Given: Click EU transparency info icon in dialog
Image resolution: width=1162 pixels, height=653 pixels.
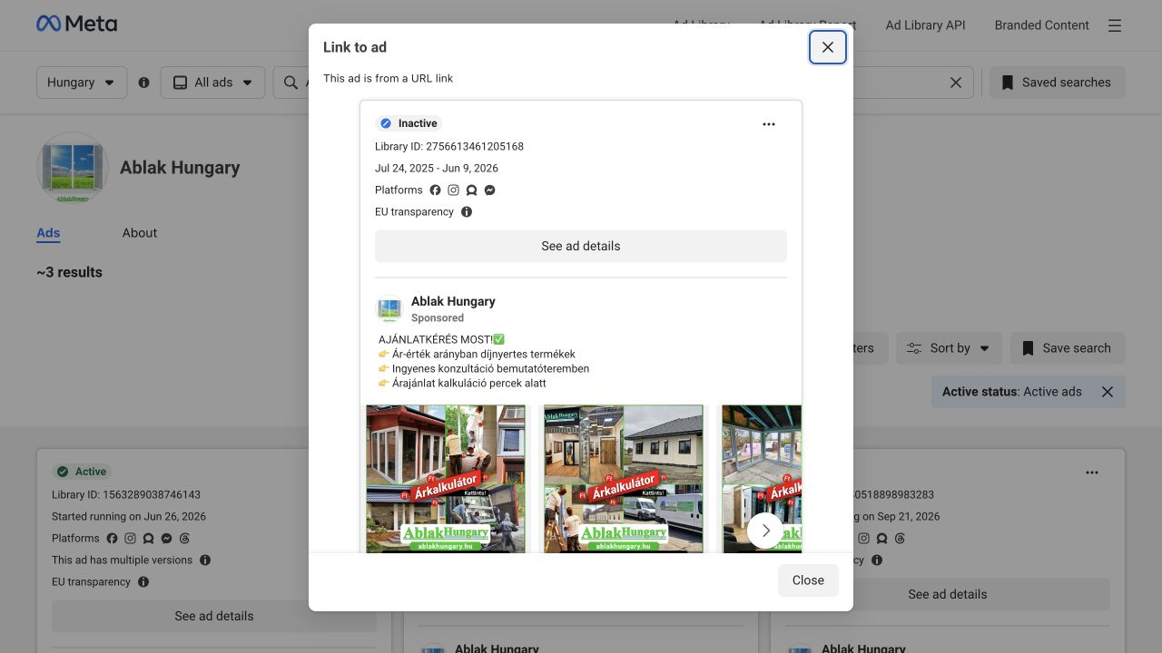Looking at the screenshot, I should tap(467, 212).
